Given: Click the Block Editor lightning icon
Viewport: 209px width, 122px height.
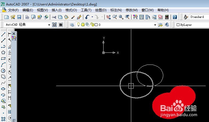Looking at the screenshot, I should click(x=79, y=17).
